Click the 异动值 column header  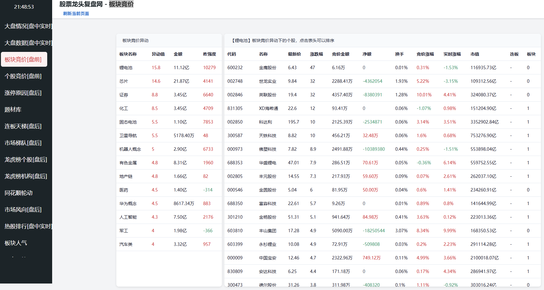[x=158, y=54]
